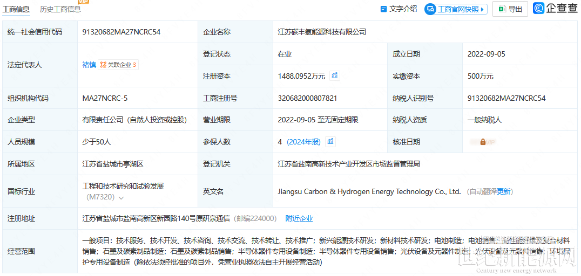Open the 2024年报 annual report link
Screen dimensions: 581x276
click(x=303, y=142)
